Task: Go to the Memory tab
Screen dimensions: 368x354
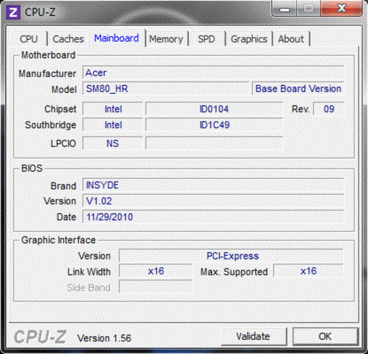Action: pos(166,39)
